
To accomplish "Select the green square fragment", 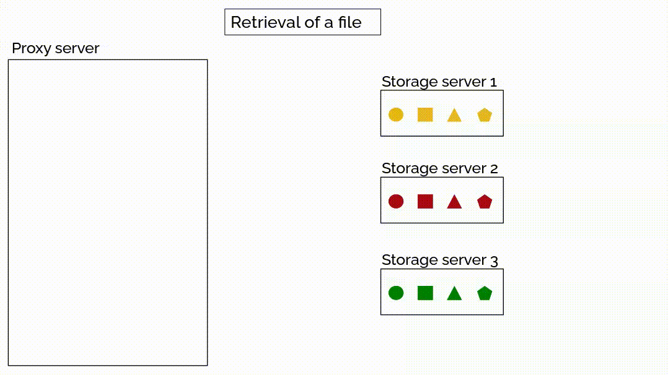I will 425,293.
